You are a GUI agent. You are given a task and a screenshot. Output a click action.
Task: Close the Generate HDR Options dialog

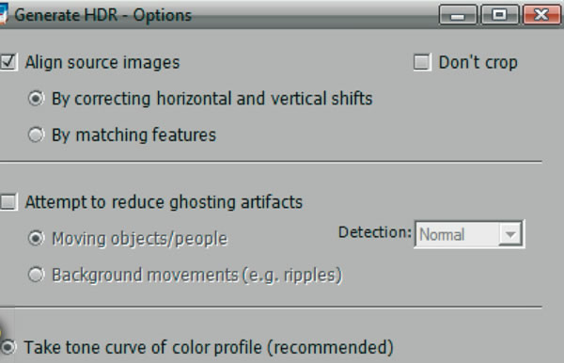point(541,15)
